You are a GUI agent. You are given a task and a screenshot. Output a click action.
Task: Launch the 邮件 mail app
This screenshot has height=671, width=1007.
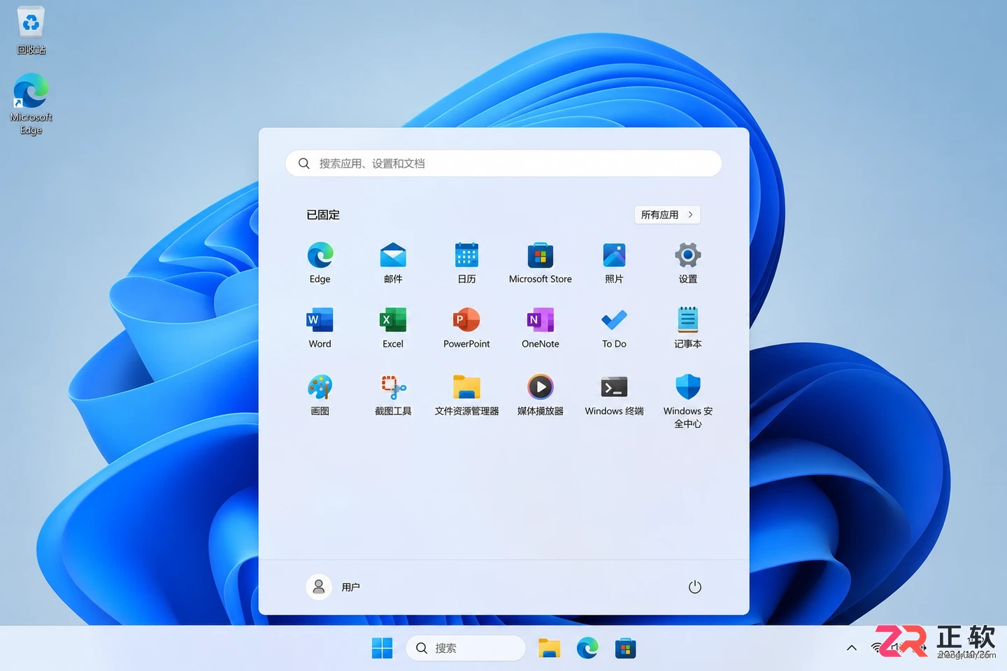point(393,263)
